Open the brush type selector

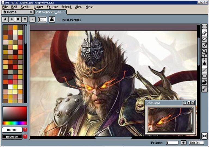click(x=32, y=19)
